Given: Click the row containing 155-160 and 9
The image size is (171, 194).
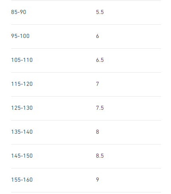Looking at the screenshot, I should coord(86,180).
